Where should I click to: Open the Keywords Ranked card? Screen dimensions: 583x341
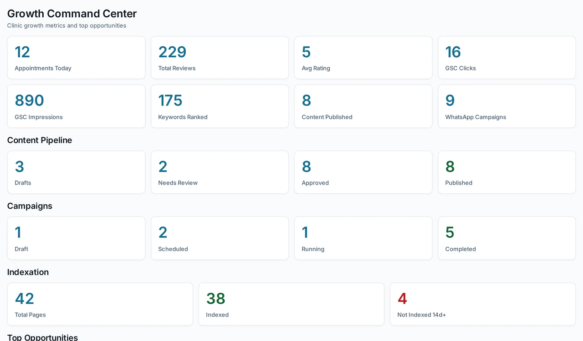click(220, 106)
